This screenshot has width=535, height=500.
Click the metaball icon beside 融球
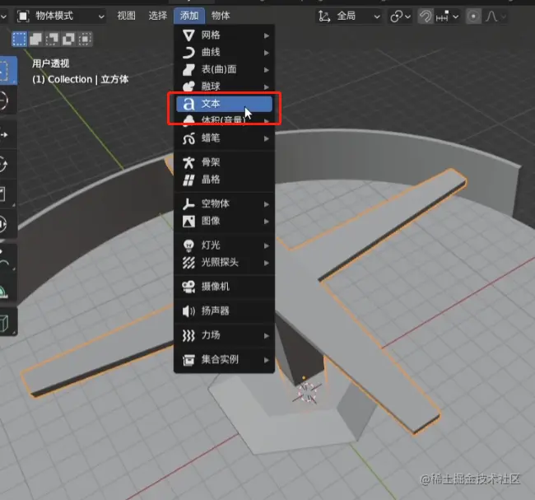[x=188, y=86]
